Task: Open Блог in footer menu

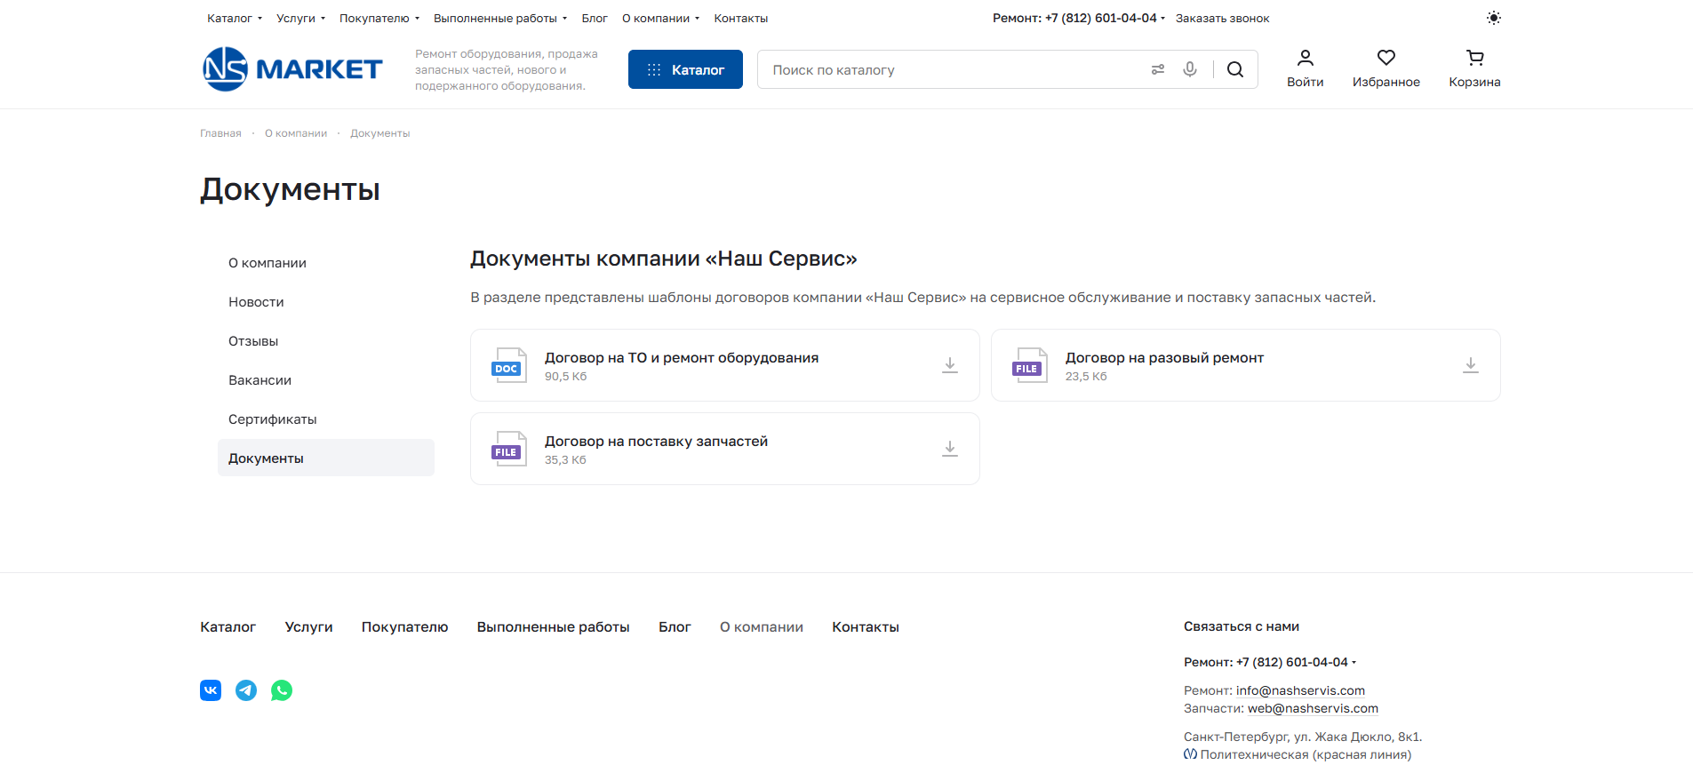Action: (675, 627)
